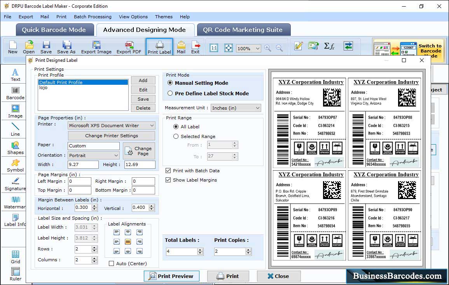Click the Excel import toolbar icon
Image resolution: width=449 pixels, height=285 pixels.
click(x=314, y=46)
